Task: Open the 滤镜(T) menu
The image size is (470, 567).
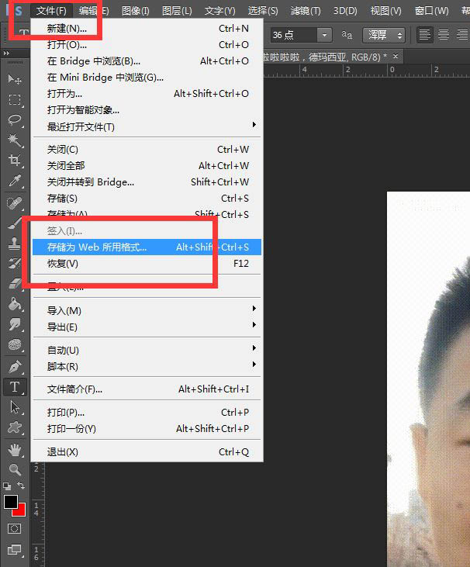Action: tap(306, 11)
